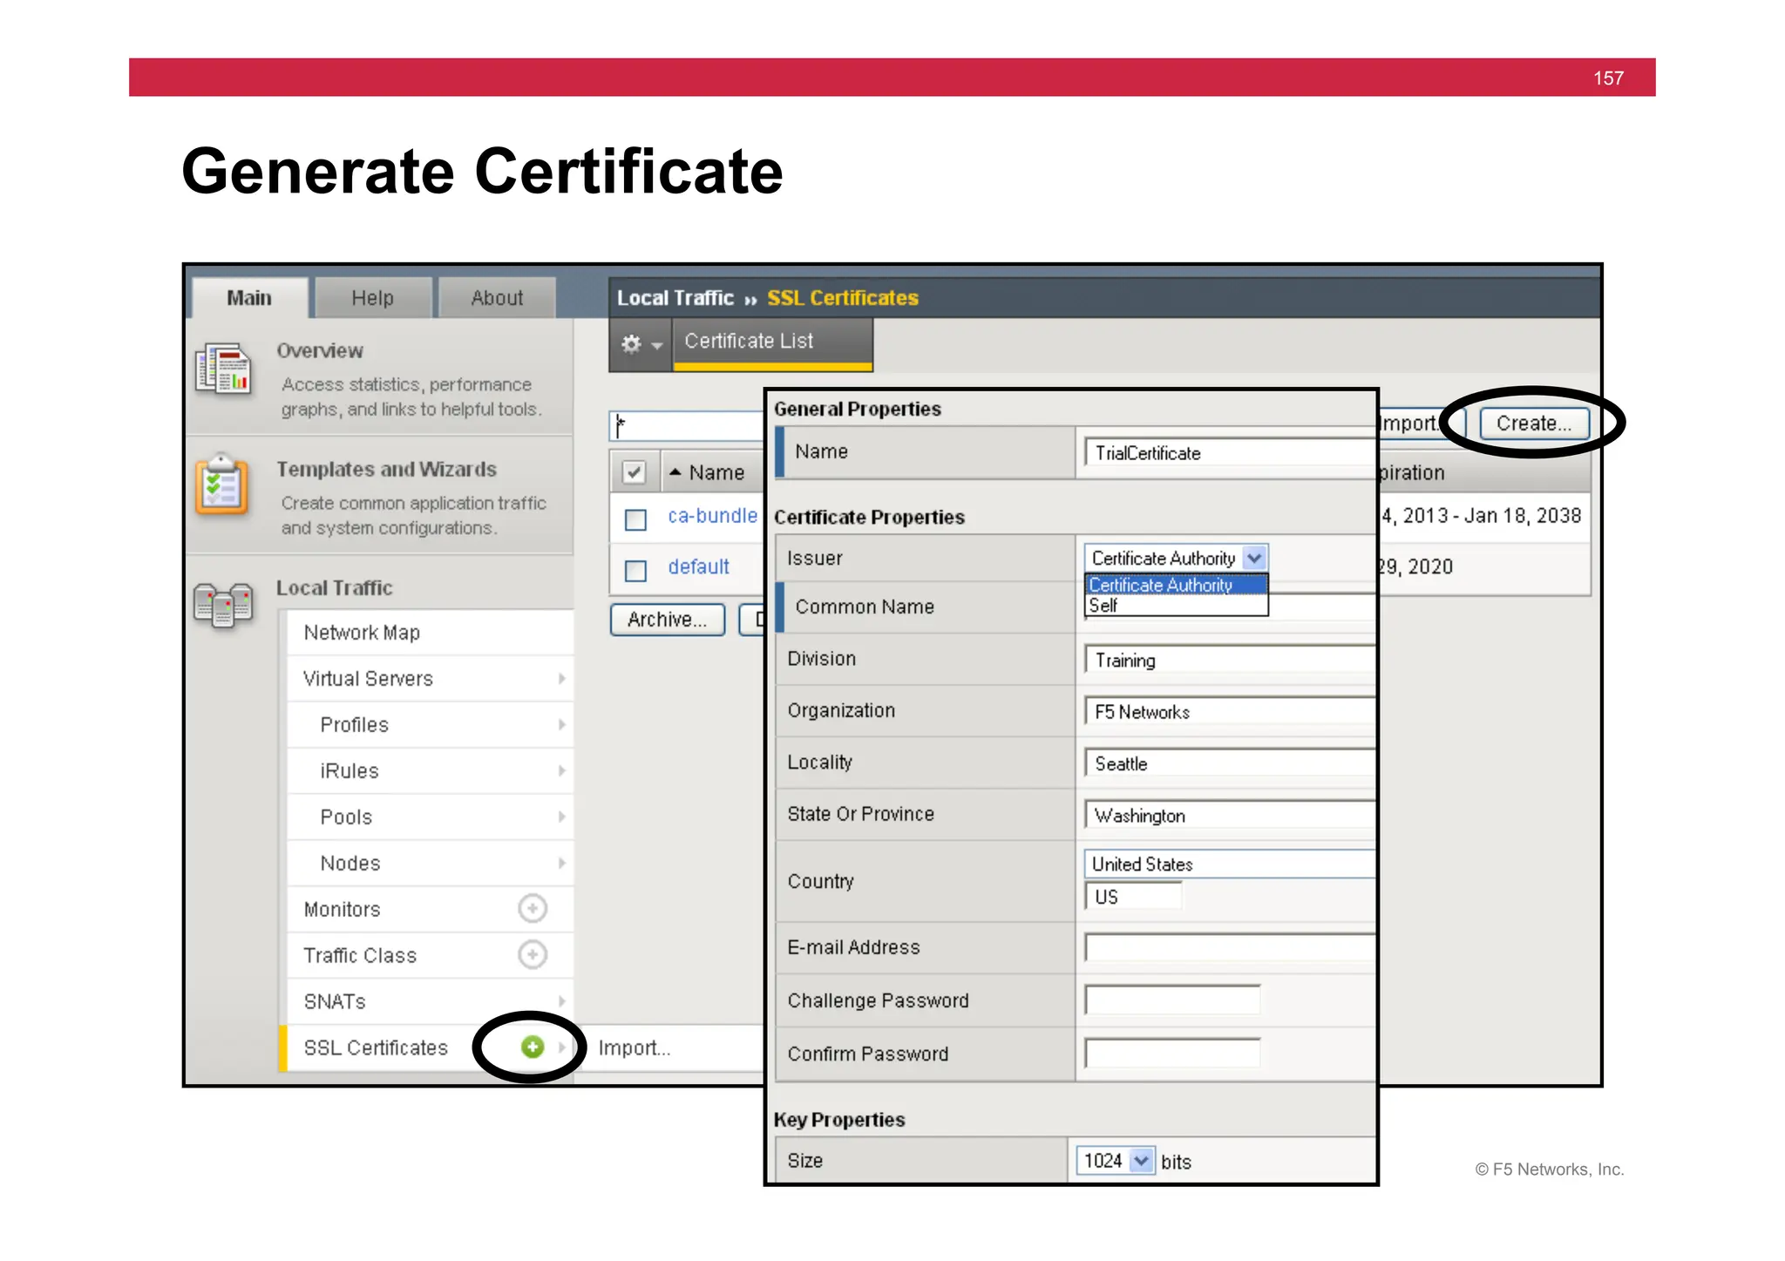The width and height of the screenshot is (1785, 1261).
Task: Click the Overview heading link
Action: tap(320, 350)
